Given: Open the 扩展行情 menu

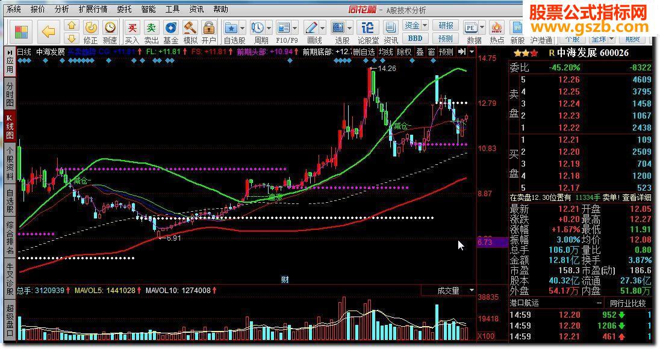Looking at the screenshot, I should pos(93,9).
